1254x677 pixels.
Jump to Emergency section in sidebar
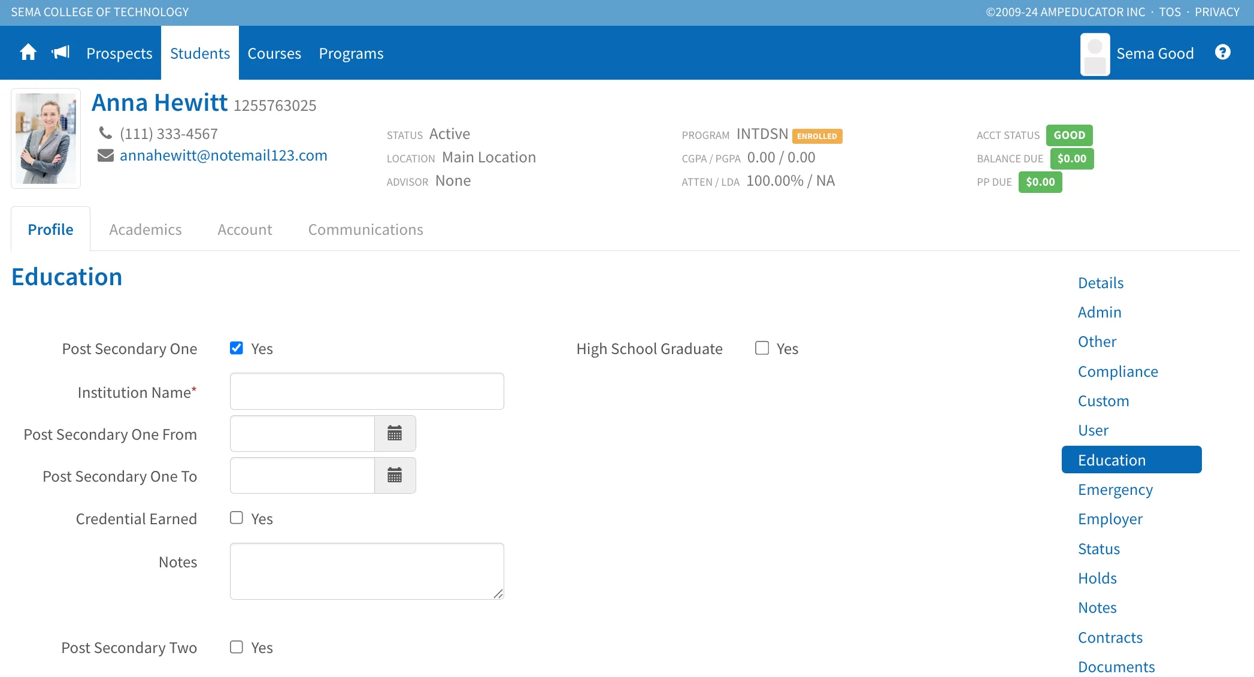point(1116,489)
